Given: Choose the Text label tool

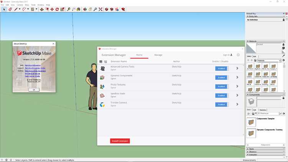Looking at the screenshot, I should click(74, 9).
